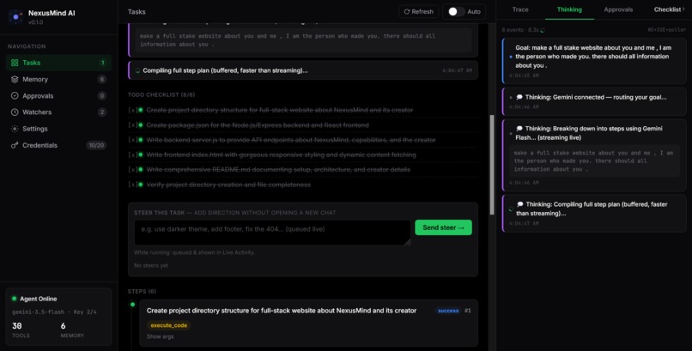
Task: Click the spinner icon beside the center Compiling full step plan row
Action: pos(137,70)
